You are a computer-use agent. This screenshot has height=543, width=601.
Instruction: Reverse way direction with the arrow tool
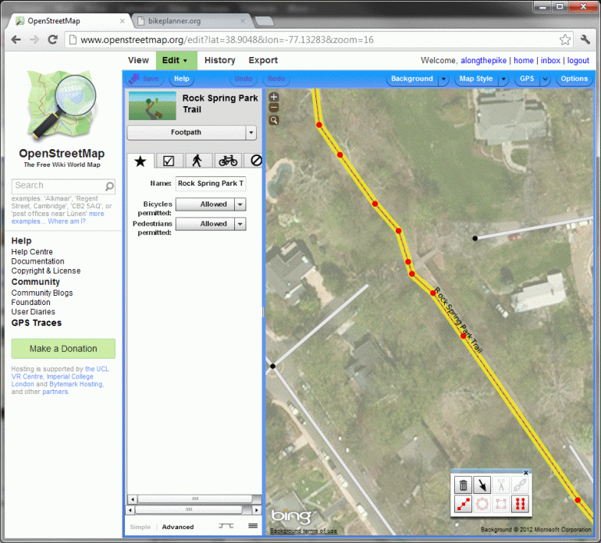click(482, 485)
